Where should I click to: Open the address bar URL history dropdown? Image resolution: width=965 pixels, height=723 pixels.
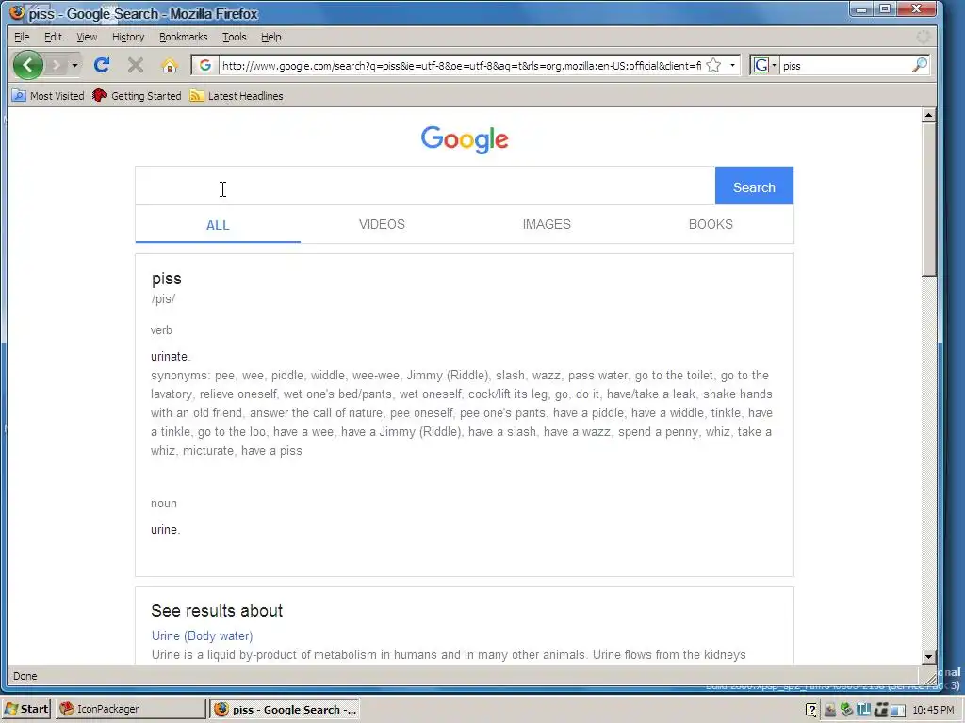[732, 65]
